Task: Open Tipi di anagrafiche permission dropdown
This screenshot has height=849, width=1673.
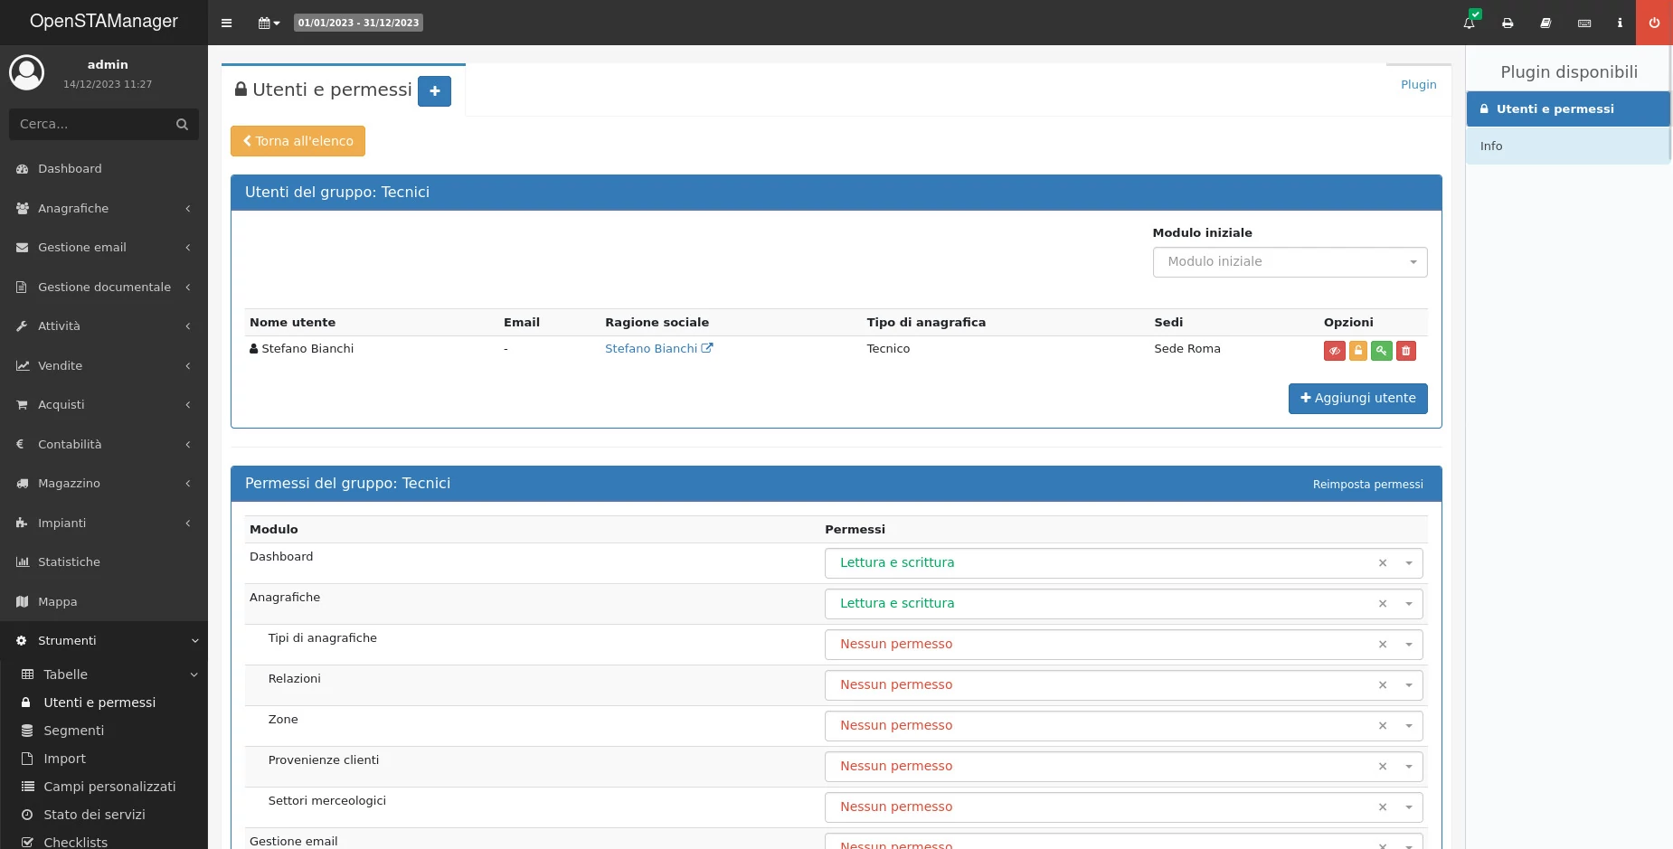Action: (x=1123, y=645)
